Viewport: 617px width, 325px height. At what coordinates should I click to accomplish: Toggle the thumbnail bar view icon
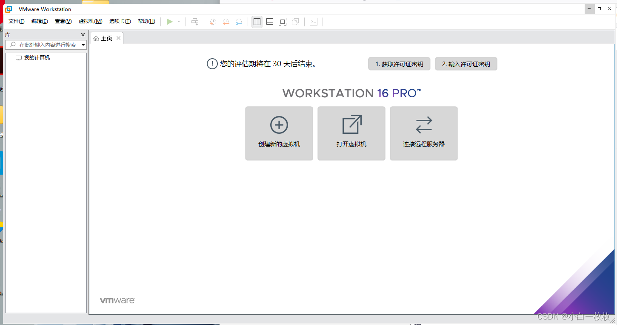point(270,22)
